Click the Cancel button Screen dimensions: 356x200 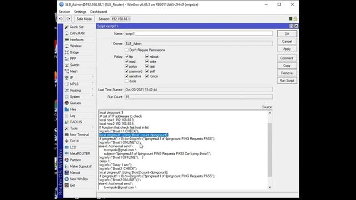tap(287, 42)
